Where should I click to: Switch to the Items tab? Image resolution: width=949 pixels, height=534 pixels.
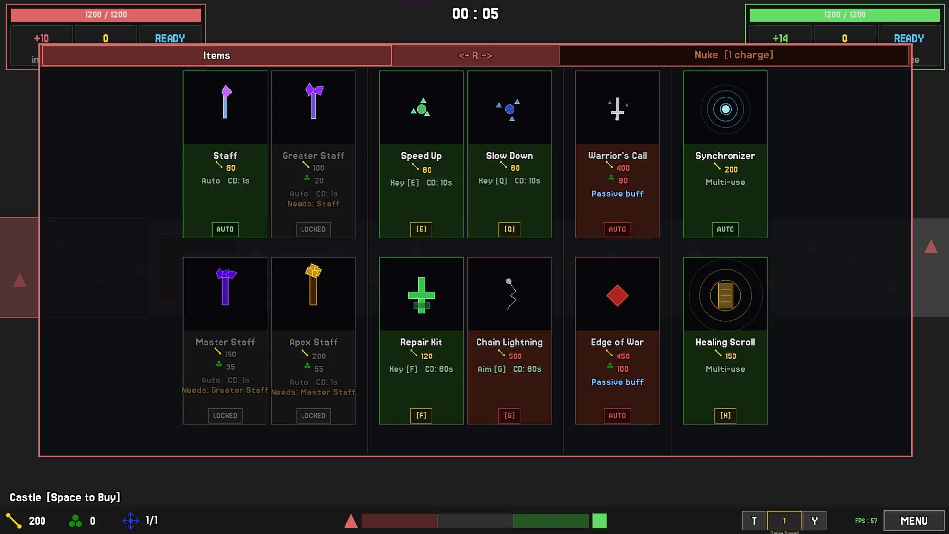216,55
